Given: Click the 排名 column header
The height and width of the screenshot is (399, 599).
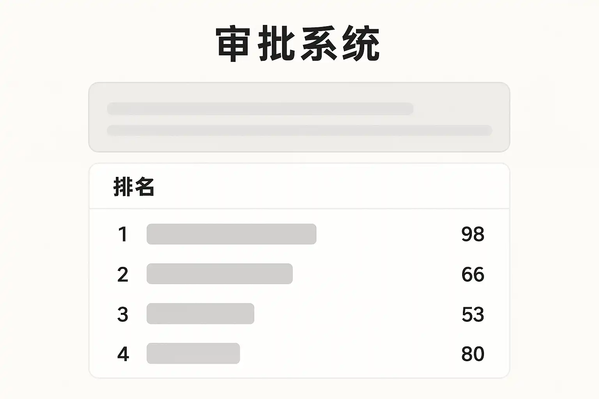Looking at the screenshot, I should click(134, 187).
